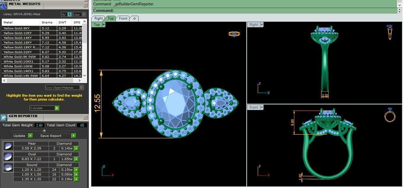This screenshot has width=403, height=188.
Task: Select the White Gold:10KX1 row
Action: tap(42, 61)
